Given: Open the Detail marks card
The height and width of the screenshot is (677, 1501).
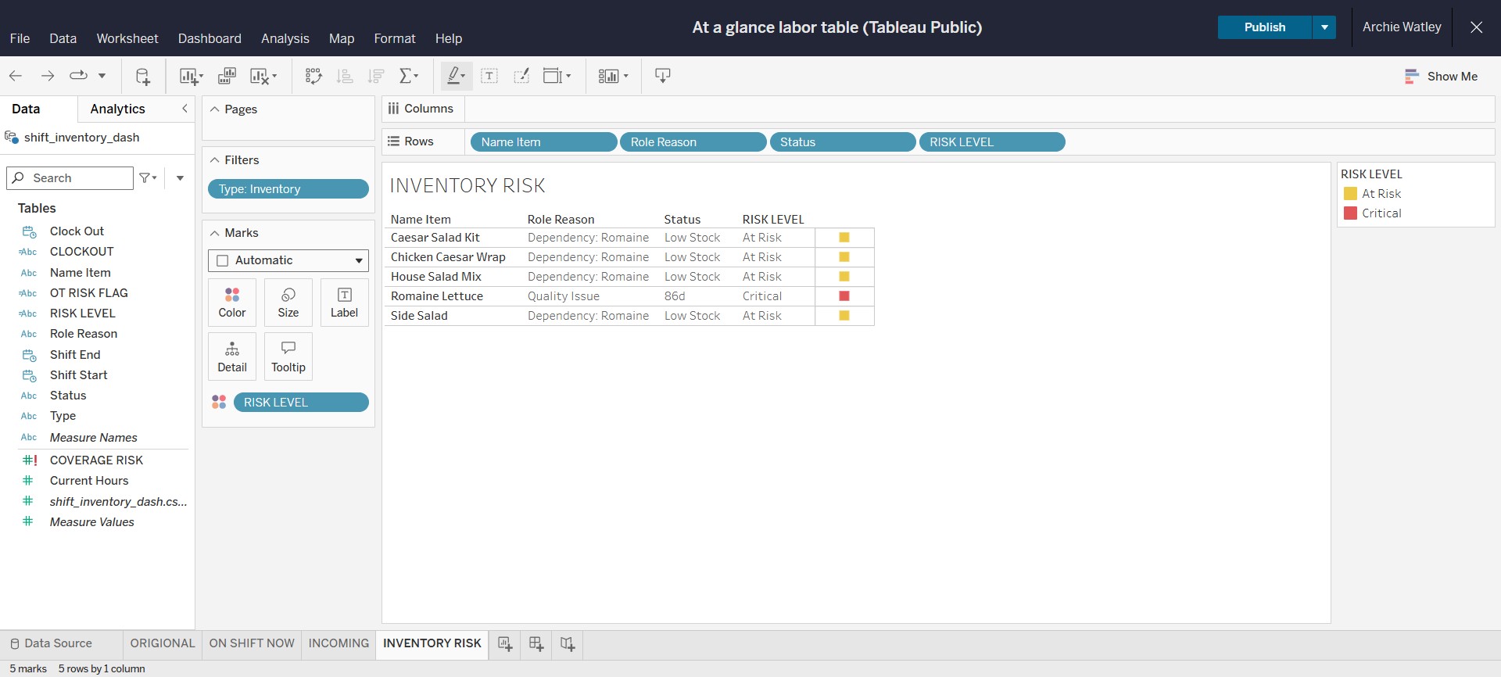Looking at the screenshot, I should 232,356.
